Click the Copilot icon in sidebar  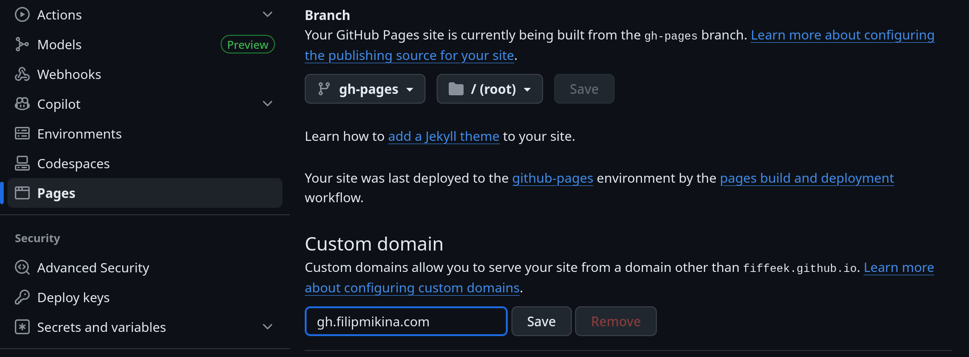coord(22,104)
